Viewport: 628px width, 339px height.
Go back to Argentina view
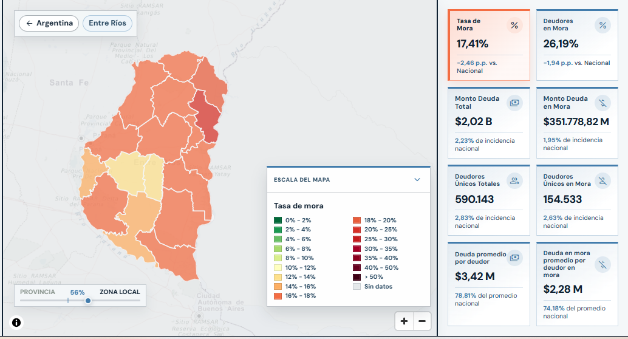[49, 23]
